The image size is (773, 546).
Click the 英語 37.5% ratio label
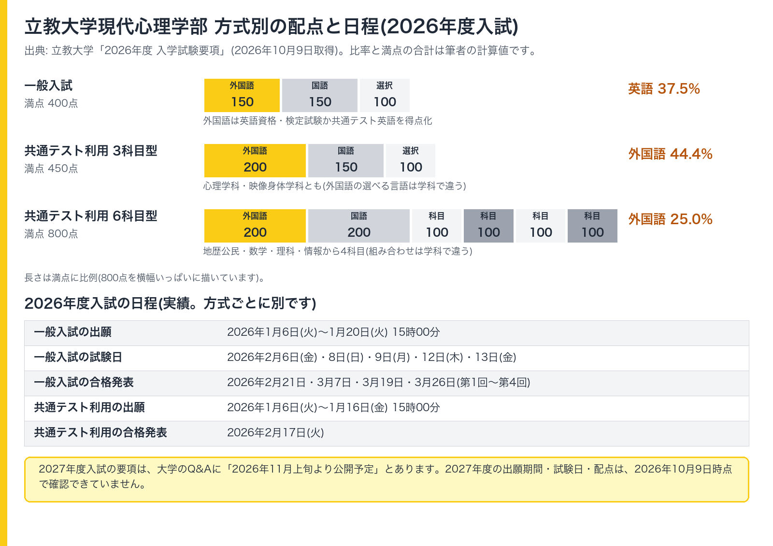(x=664, y=89)
